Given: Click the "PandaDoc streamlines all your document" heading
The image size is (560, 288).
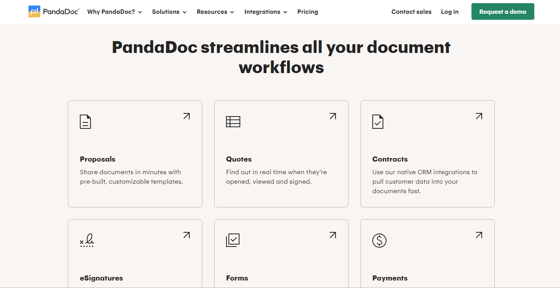Looking at the screenshot, I should tap(281, 57).
